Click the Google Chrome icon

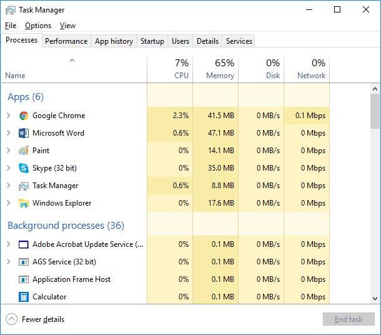click(24, 116)
